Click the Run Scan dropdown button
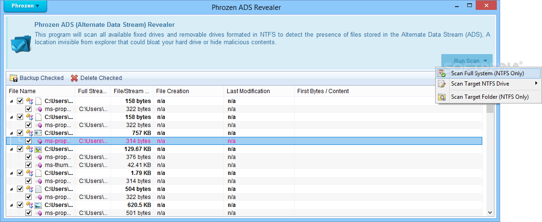 [x=467, y=61]
